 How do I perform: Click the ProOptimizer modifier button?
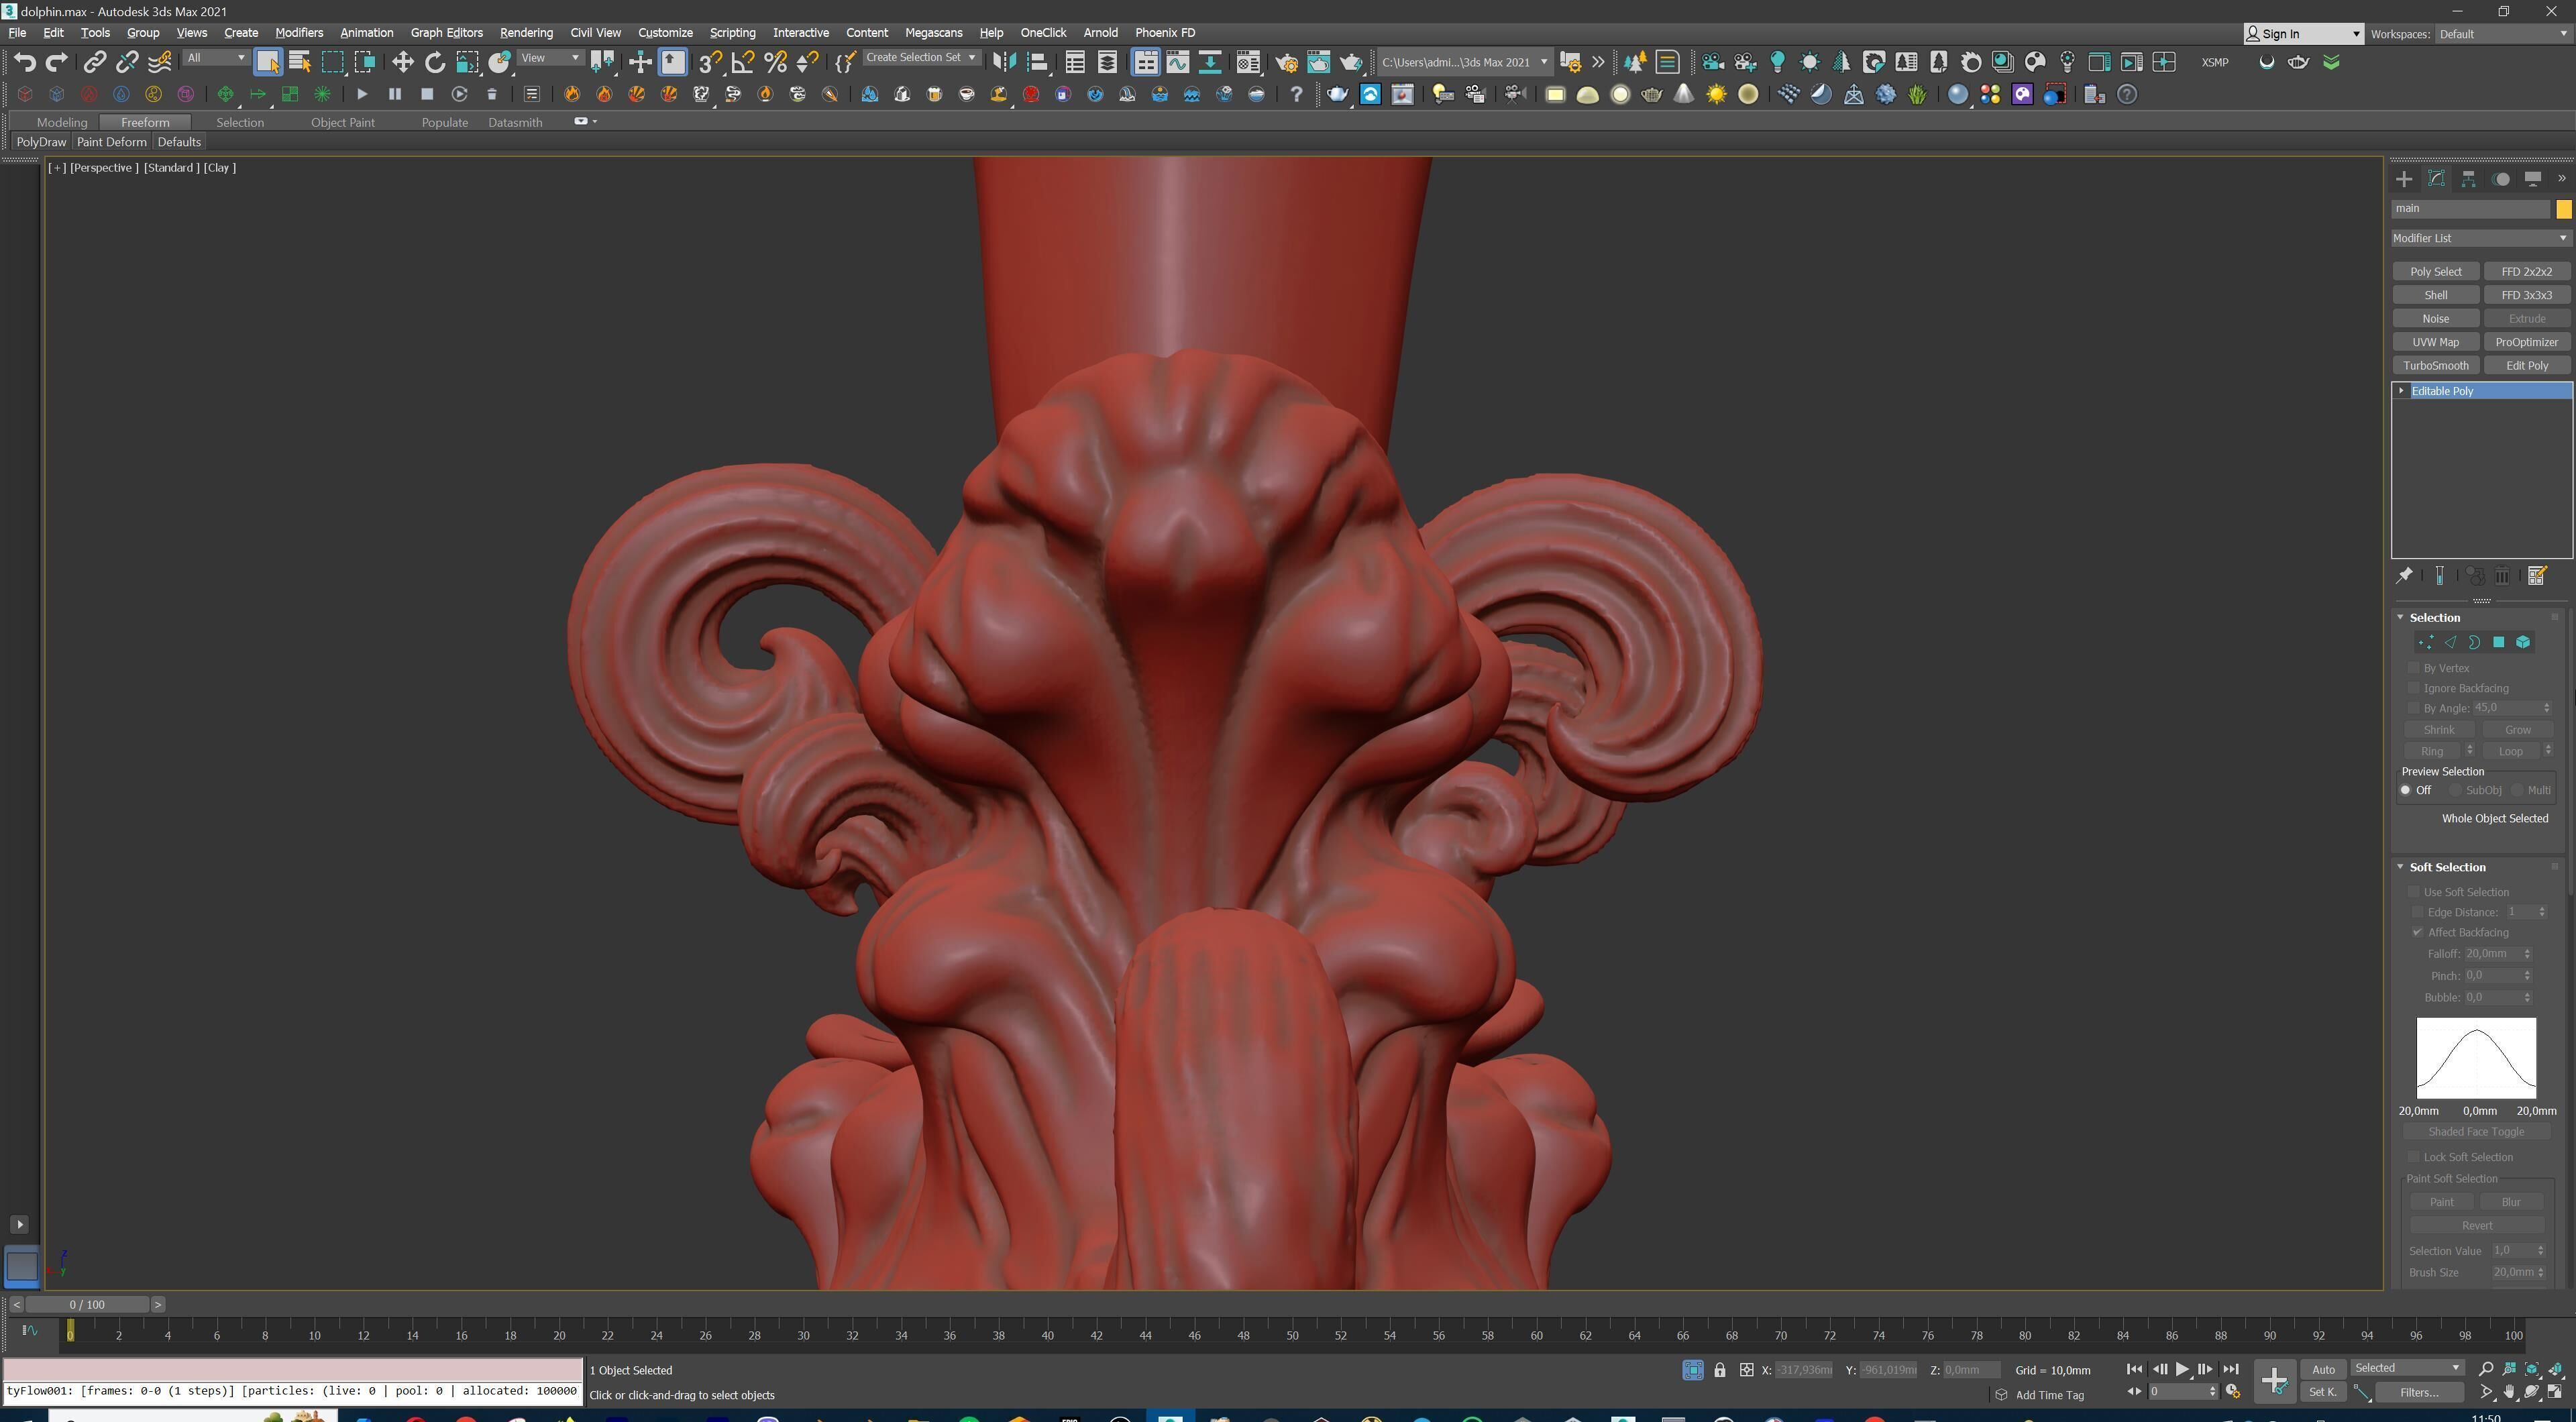pyautogui.click(x=2526, y=342)
